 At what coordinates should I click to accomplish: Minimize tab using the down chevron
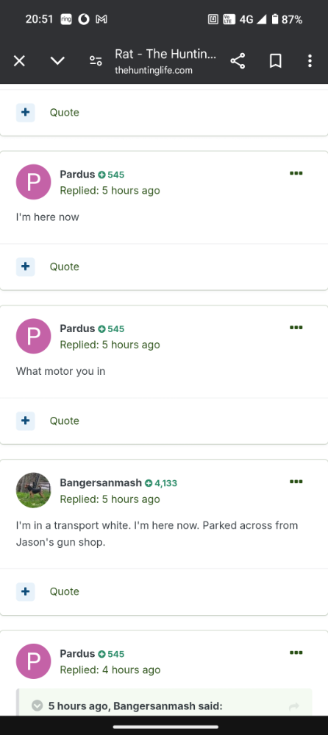click(57, 61)
